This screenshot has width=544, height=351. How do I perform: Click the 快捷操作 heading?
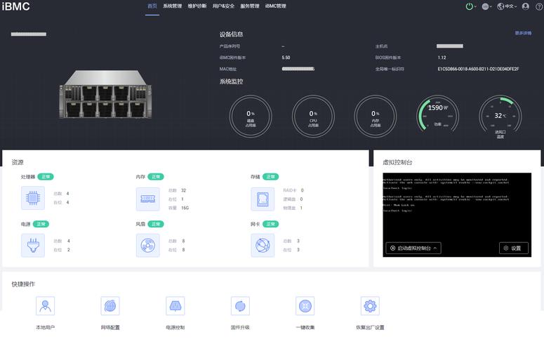tap(23, 284)
